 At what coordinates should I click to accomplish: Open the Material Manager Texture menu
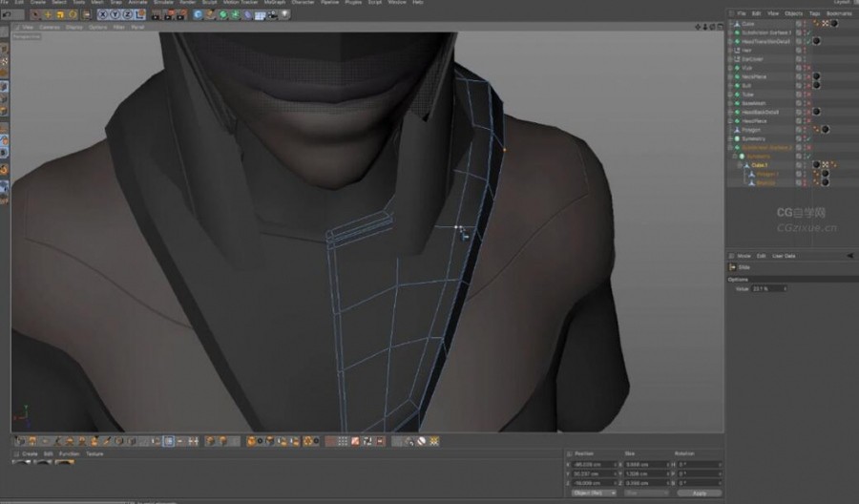[94, 454]
